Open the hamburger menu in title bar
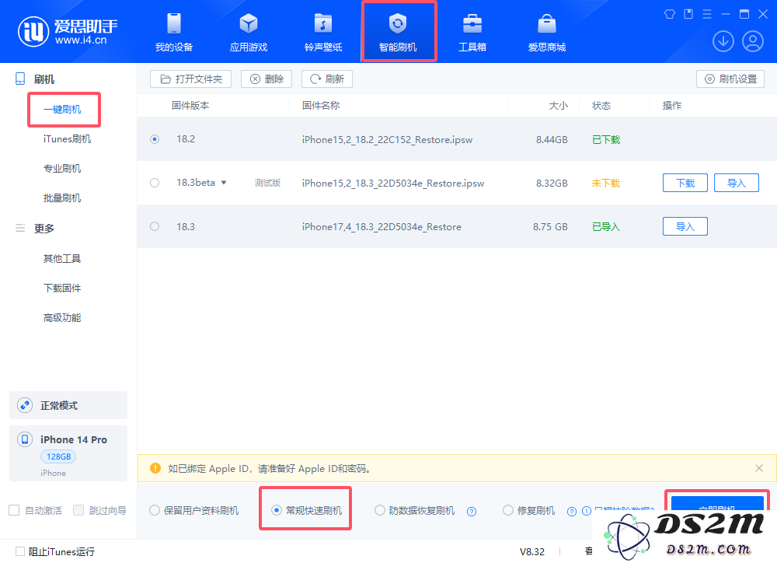The width and height of the screenshot is (777, 563). click(x=707, y=14)
